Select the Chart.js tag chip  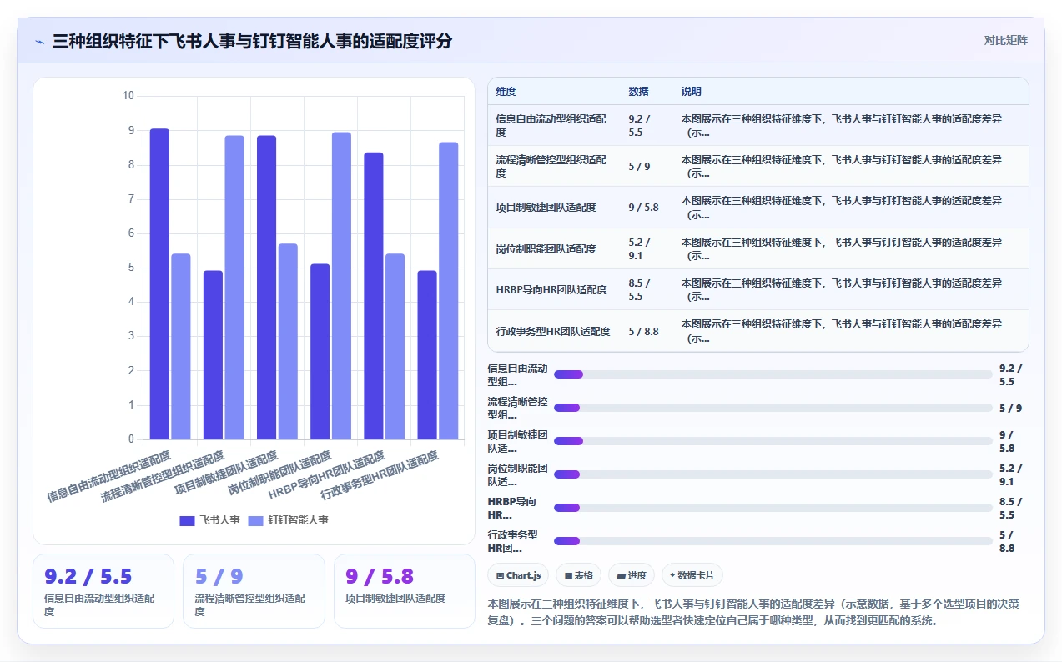(x=519, y=575)
